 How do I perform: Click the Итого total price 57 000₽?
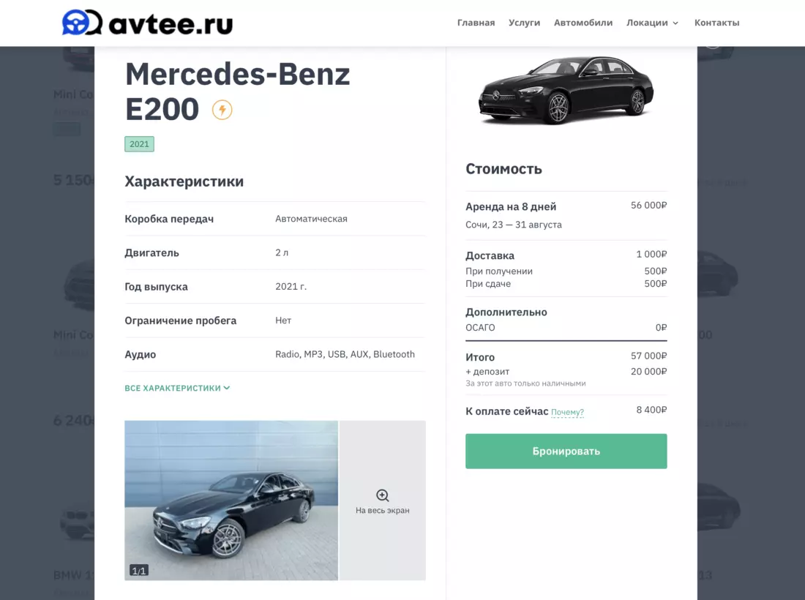point(648,356)
